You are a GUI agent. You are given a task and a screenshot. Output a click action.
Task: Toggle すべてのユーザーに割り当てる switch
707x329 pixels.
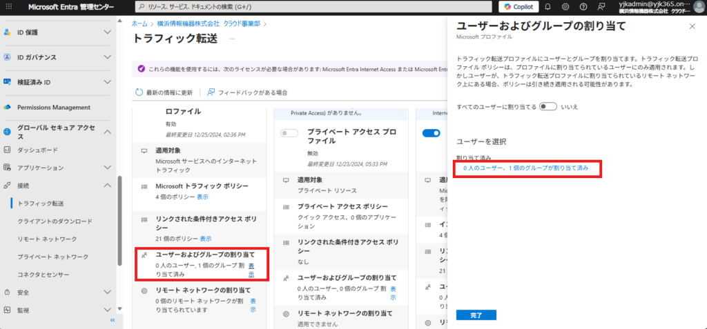coord(548,107)
